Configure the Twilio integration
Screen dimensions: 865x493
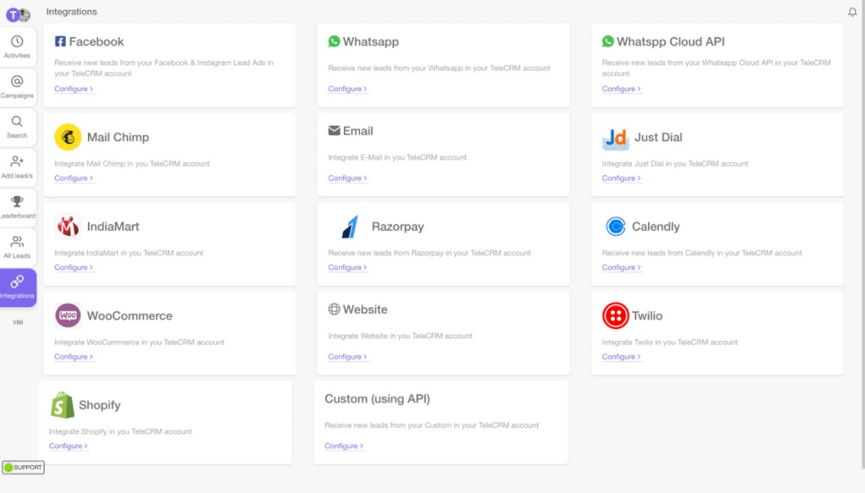pos(622,356)
